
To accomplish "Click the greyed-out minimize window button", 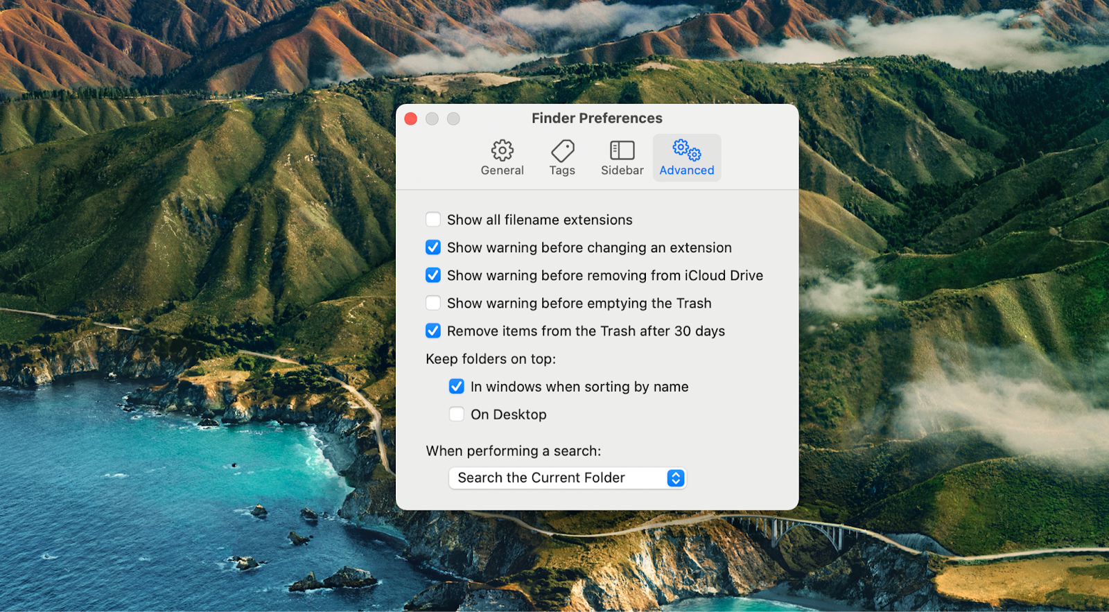I will [x=432, y=119].
